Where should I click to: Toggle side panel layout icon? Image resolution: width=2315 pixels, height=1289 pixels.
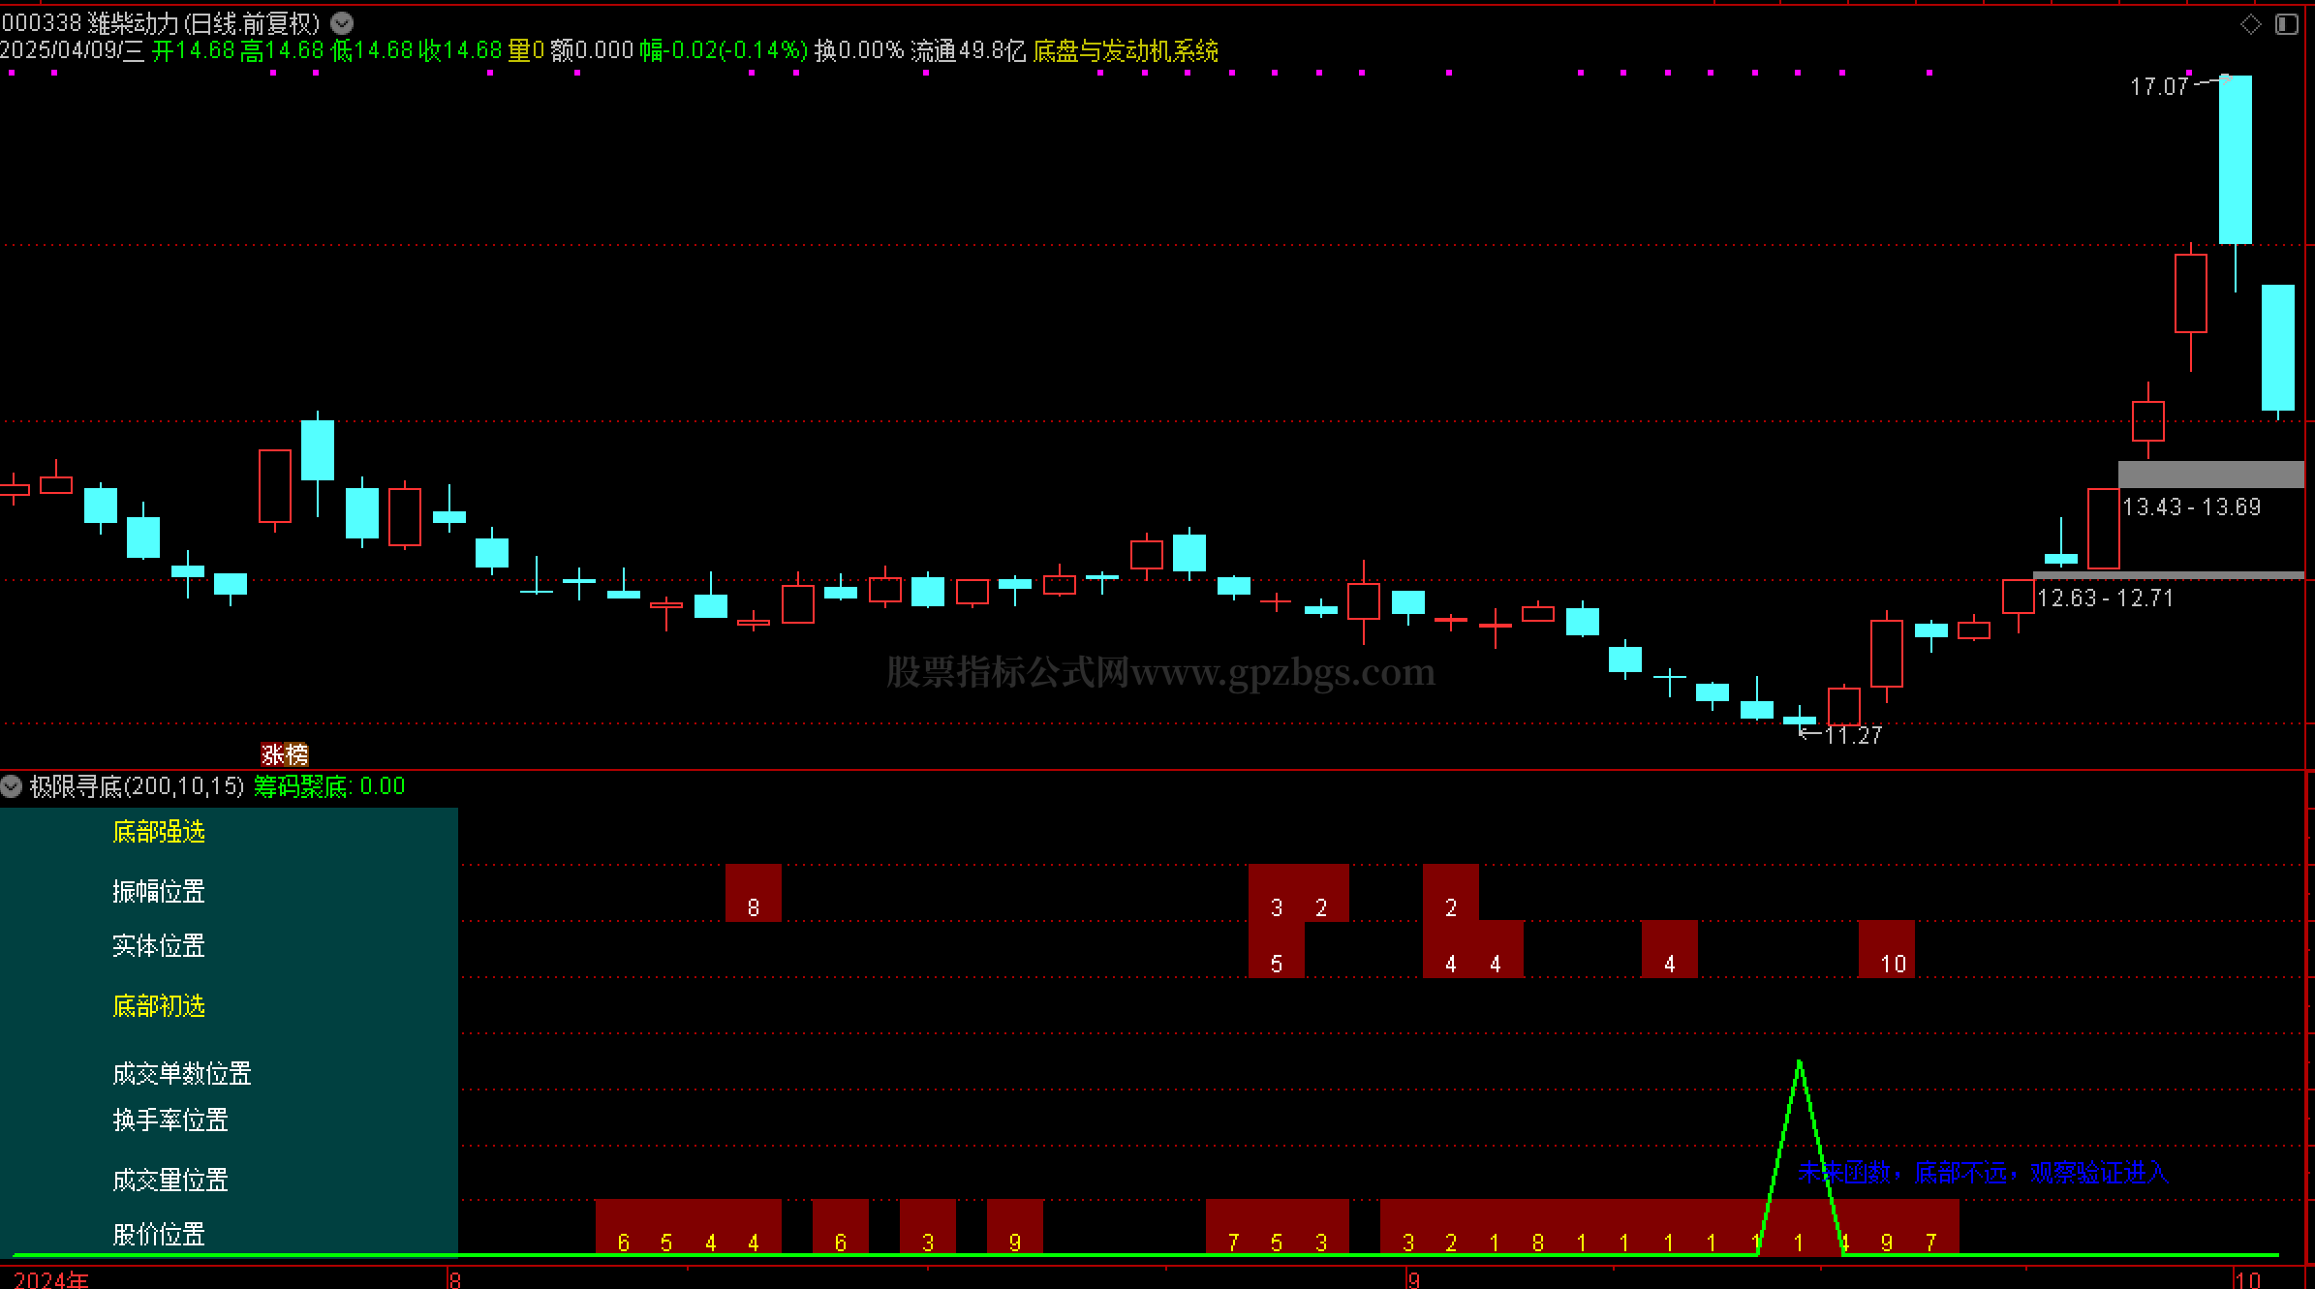coord(2286,24)
